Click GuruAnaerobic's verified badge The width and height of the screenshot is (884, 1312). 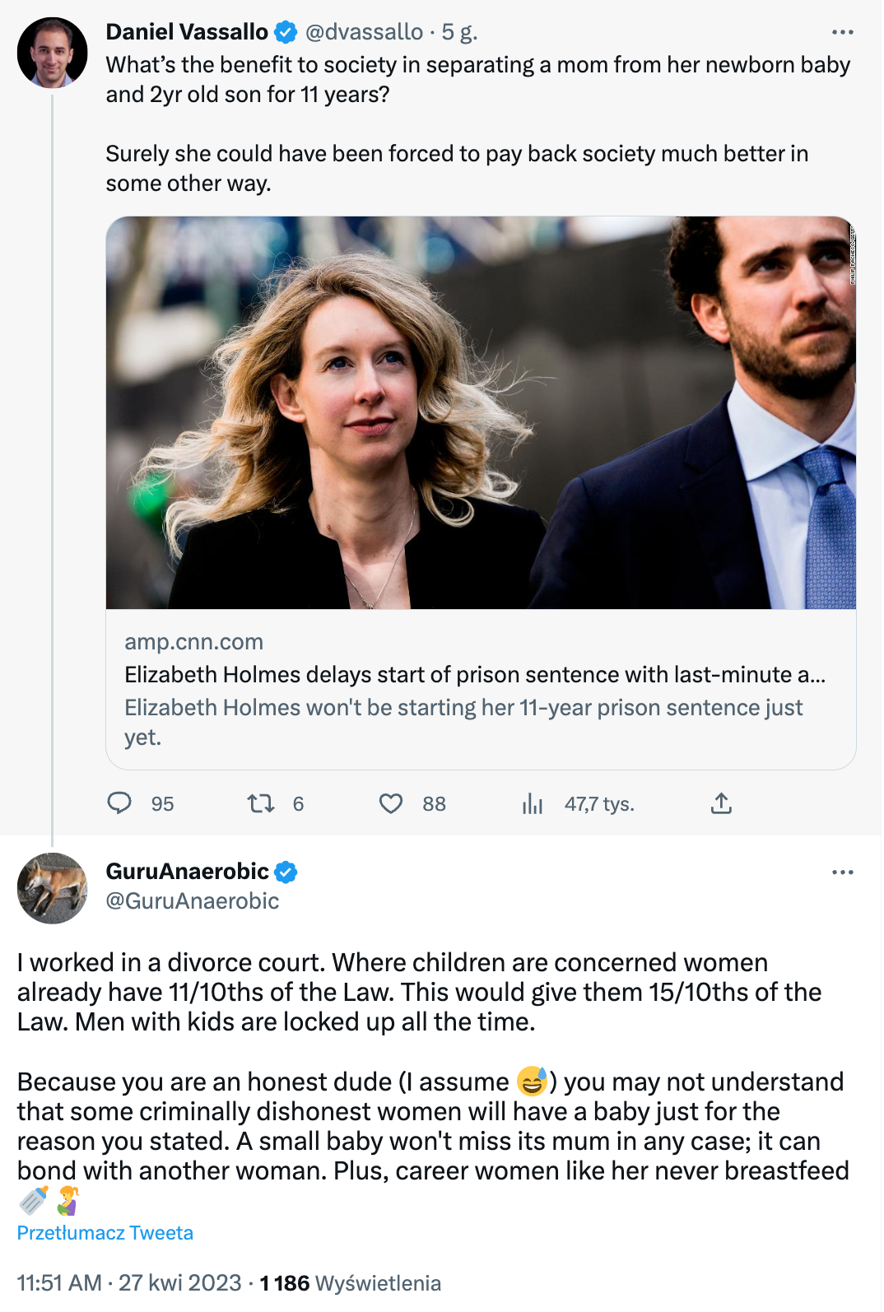pyautogui.click(x=286, y=872)
